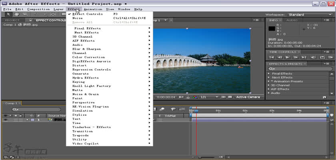Viewport: 336px width, 160px height.
Task: Open Video Copilot effects submenu
Action: [x=109, y=144]
